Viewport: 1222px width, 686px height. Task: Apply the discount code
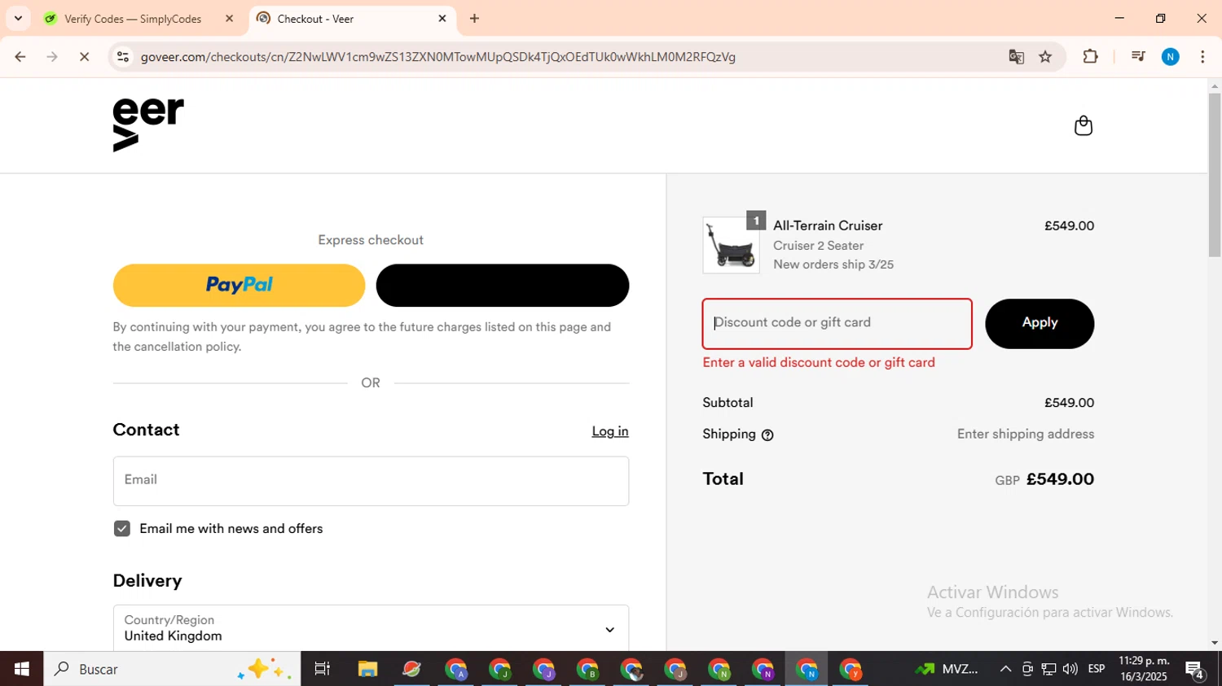point(1040,323)
